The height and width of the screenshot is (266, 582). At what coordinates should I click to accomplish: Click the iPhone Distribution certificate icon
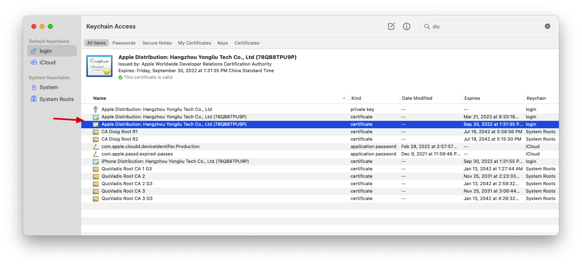pyautogui.click(x=96, y=161)
